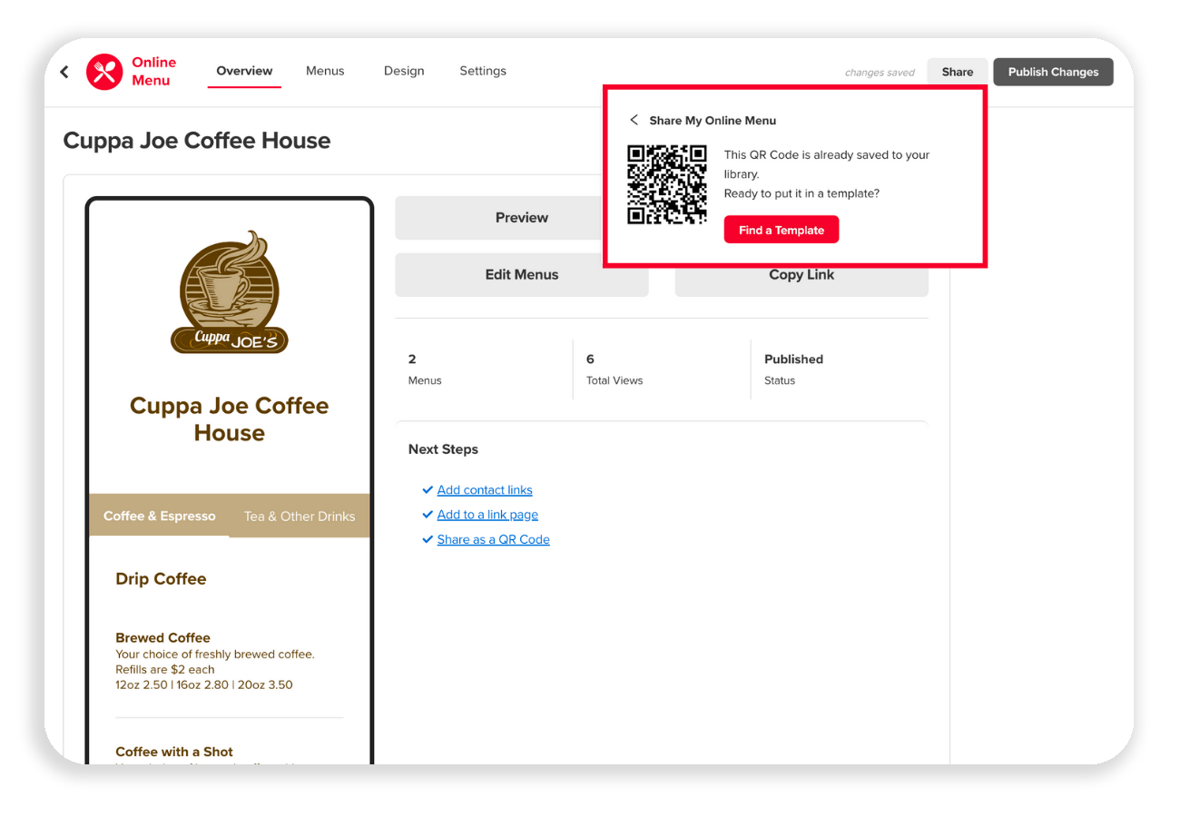Click the Drip Coffee section heading
Image resolution: width=1180 pixels, height=817 pixels.
point(161,579)
